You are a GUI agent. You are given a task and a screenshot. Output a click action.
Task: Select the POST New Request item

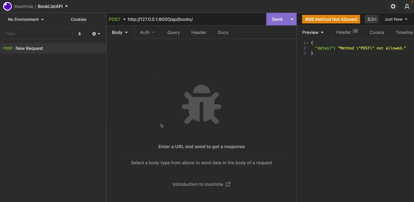pos(29,48)
